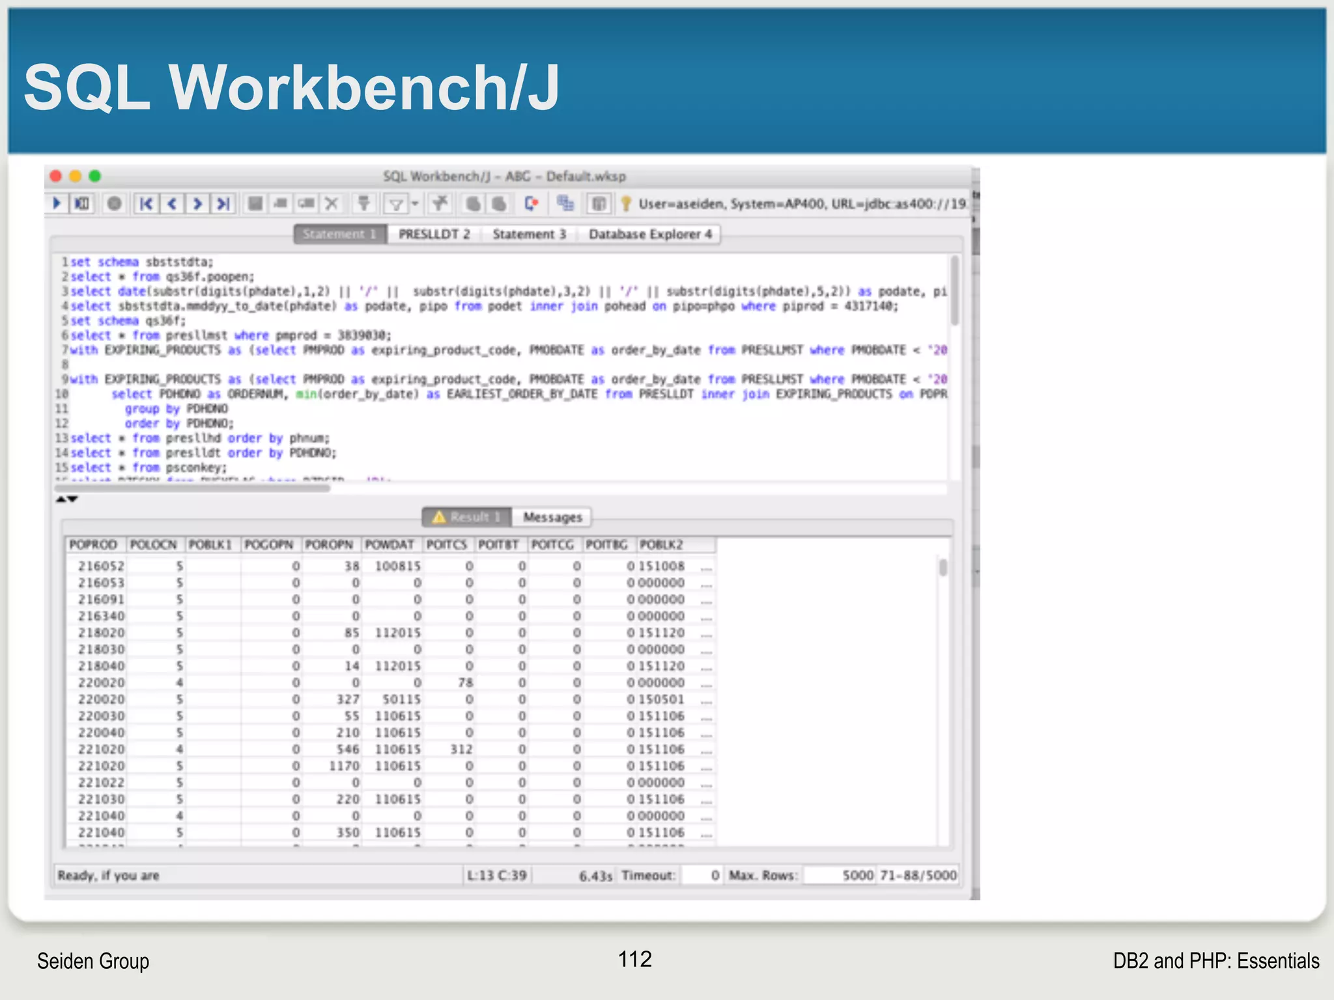Click the duplicate row icon
Image resolution: width=1334 pixels, height=1000 pixels.
coord(306,204)
